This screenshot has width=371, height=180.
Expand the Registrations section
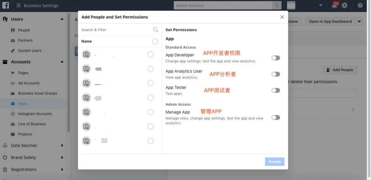62,170
